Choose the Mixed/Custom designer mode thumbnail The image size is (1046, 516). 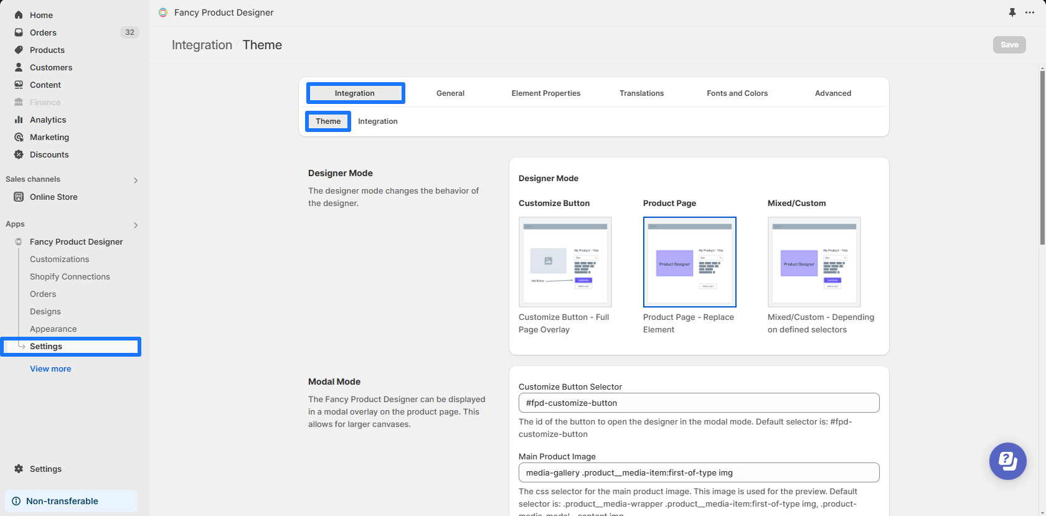click(x=814, y=262)
